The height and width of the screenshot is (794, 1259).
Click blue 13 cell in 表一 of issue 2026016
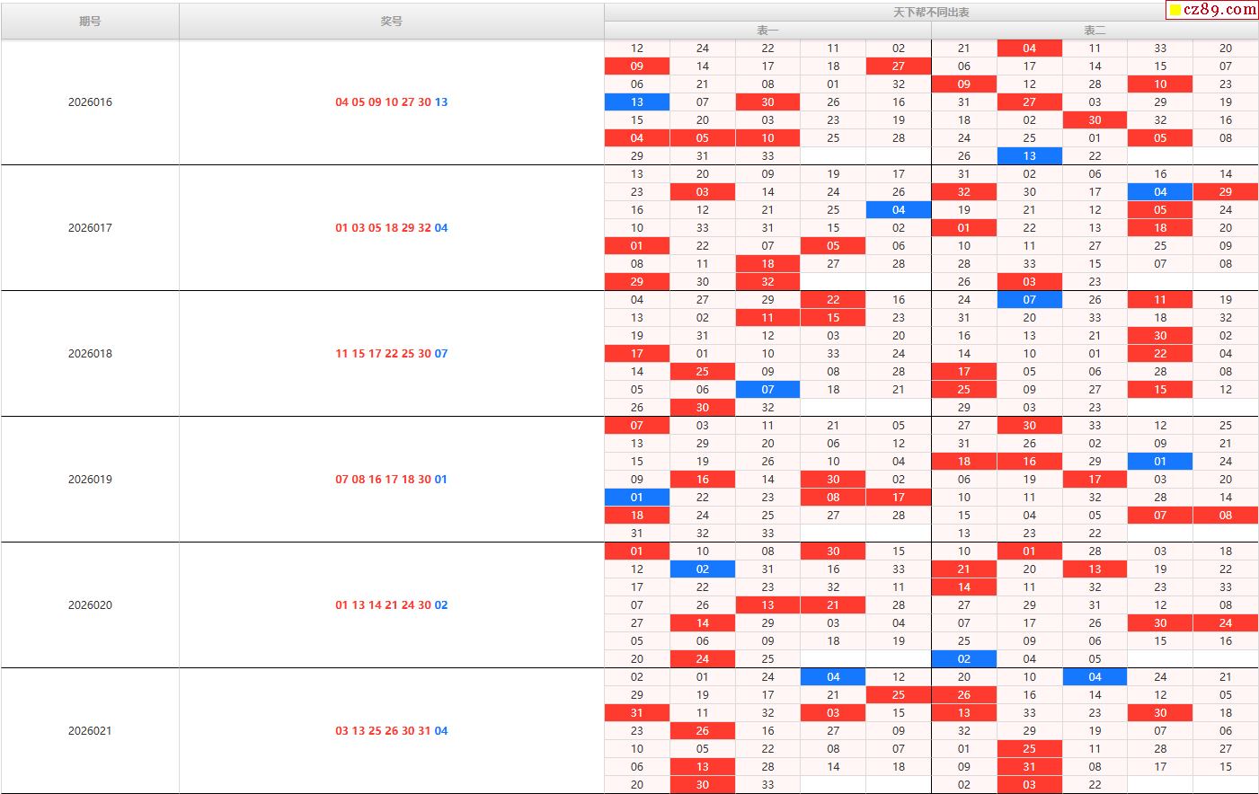pos(637,102)
